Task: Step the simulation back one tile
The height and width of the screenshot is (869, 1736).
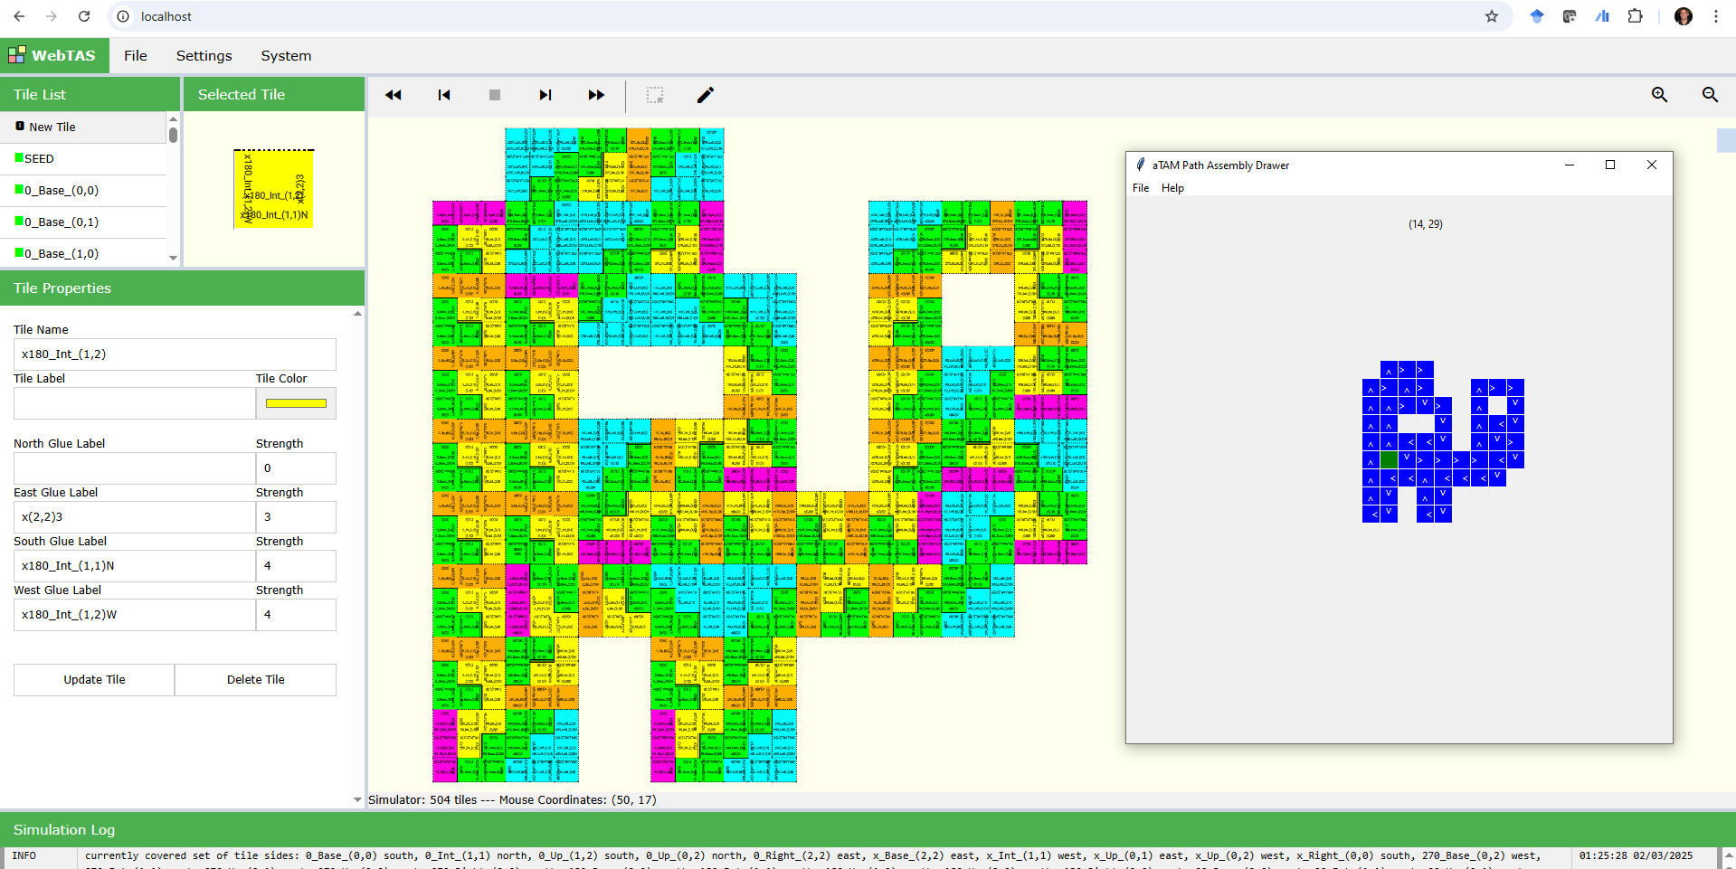Action: 444,95
